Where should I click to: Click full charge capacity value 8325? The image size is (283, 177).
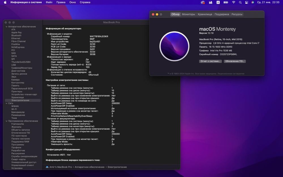(88, 65)
